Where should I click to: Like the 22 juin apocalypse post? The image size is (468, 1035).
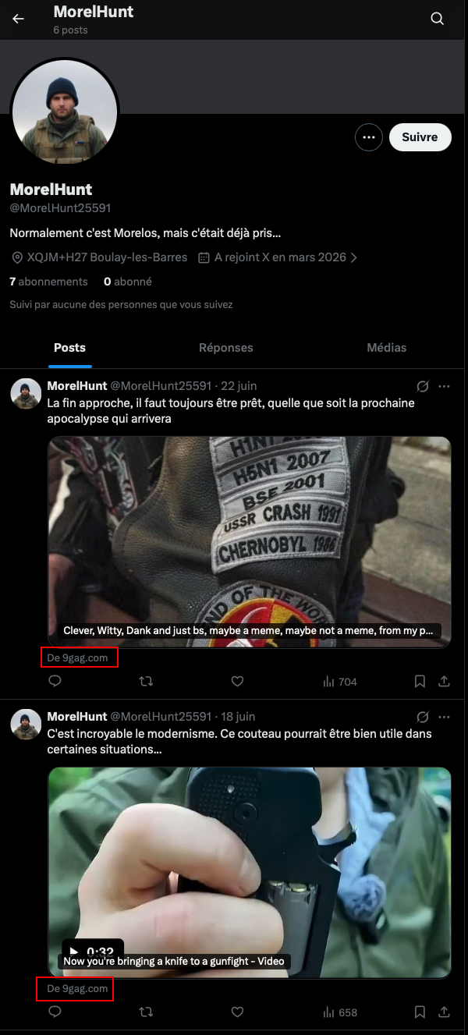[x=238, y=681]
